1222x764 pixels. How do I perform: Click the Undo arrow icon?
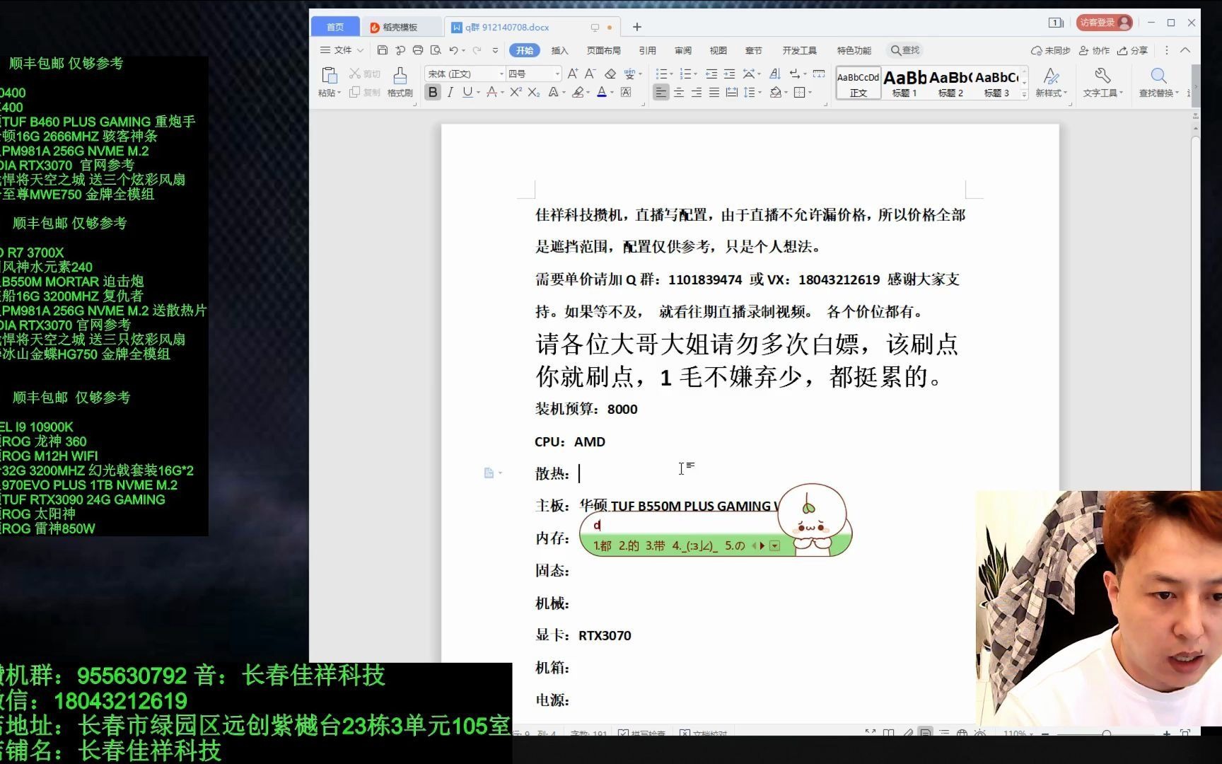453,50
